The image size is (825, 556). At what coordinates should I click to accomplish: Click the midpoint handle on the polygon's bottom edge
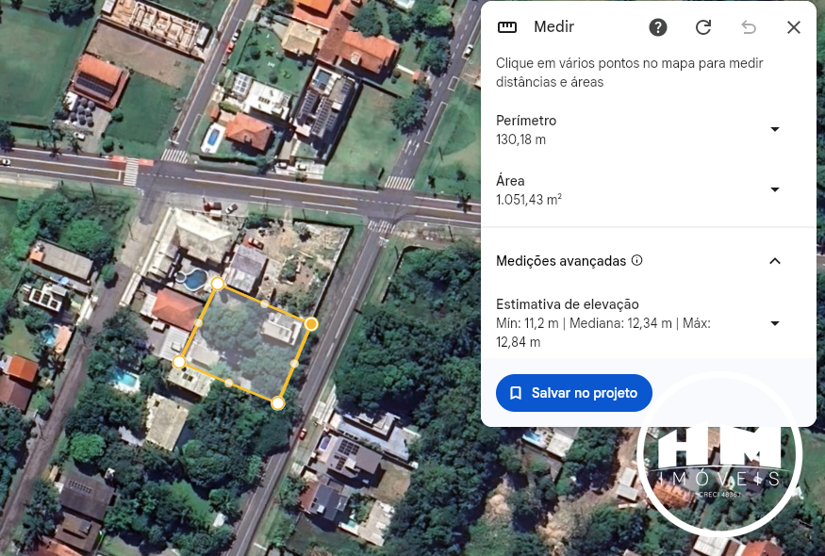pyautogui.click(x=228, y=383)
